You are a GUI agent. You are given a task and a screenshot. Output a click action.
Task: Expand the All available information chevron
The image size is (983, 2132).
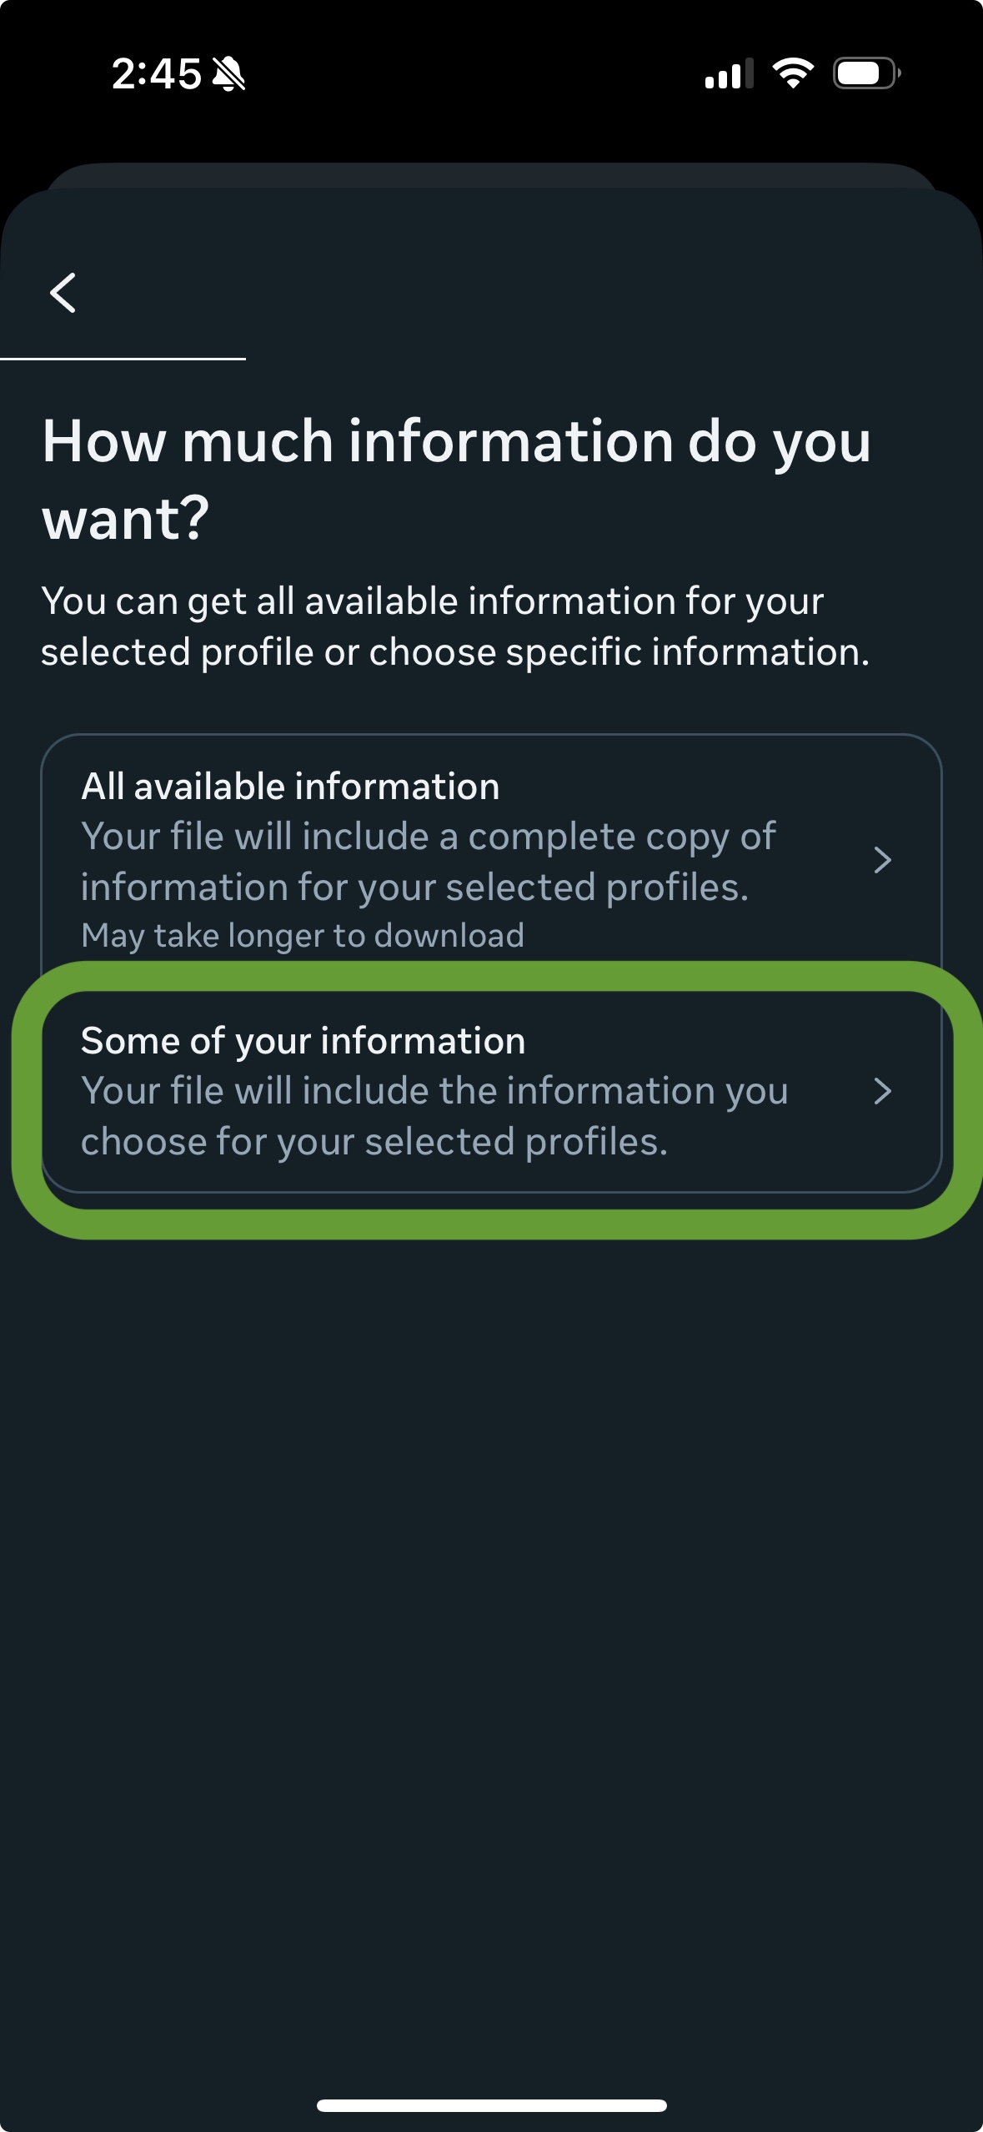tap(882, 860)
